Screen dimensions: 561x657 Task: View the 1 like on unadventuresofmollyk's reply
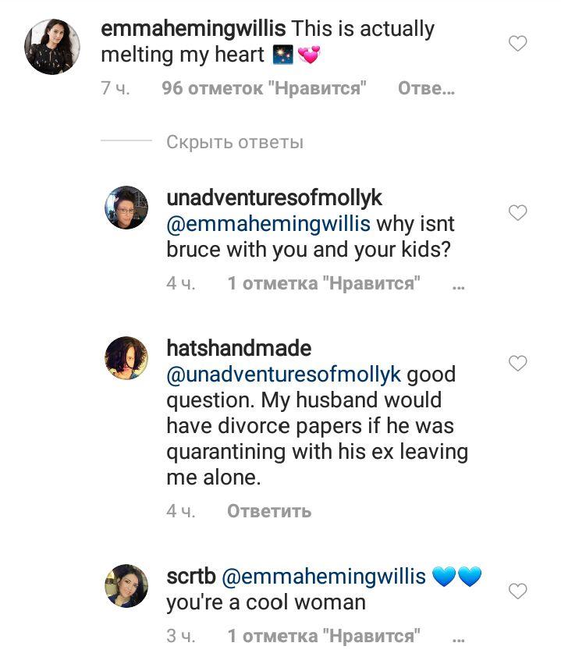tap(324, 284)
